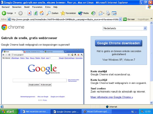Open History clock icon

[93, 13]
